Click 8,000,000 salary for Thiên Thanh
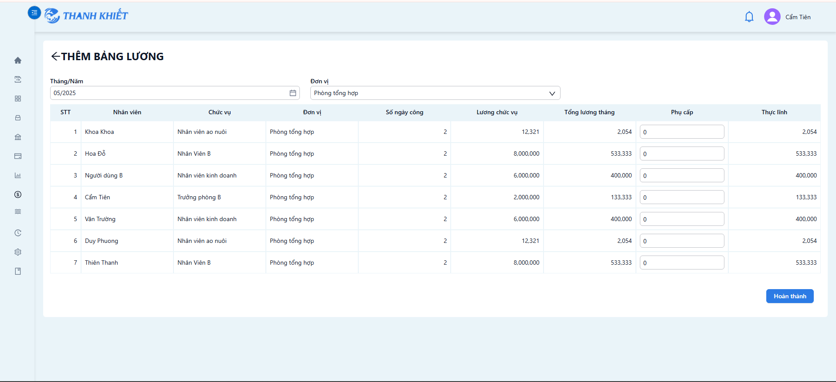The image size is (836, 382). coord(526,263)
